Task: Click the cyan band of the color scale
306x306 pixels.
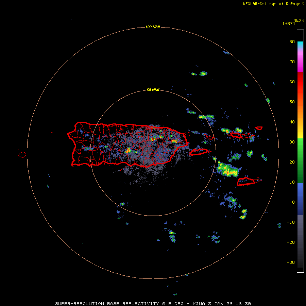Action: [x=300, y=45]
